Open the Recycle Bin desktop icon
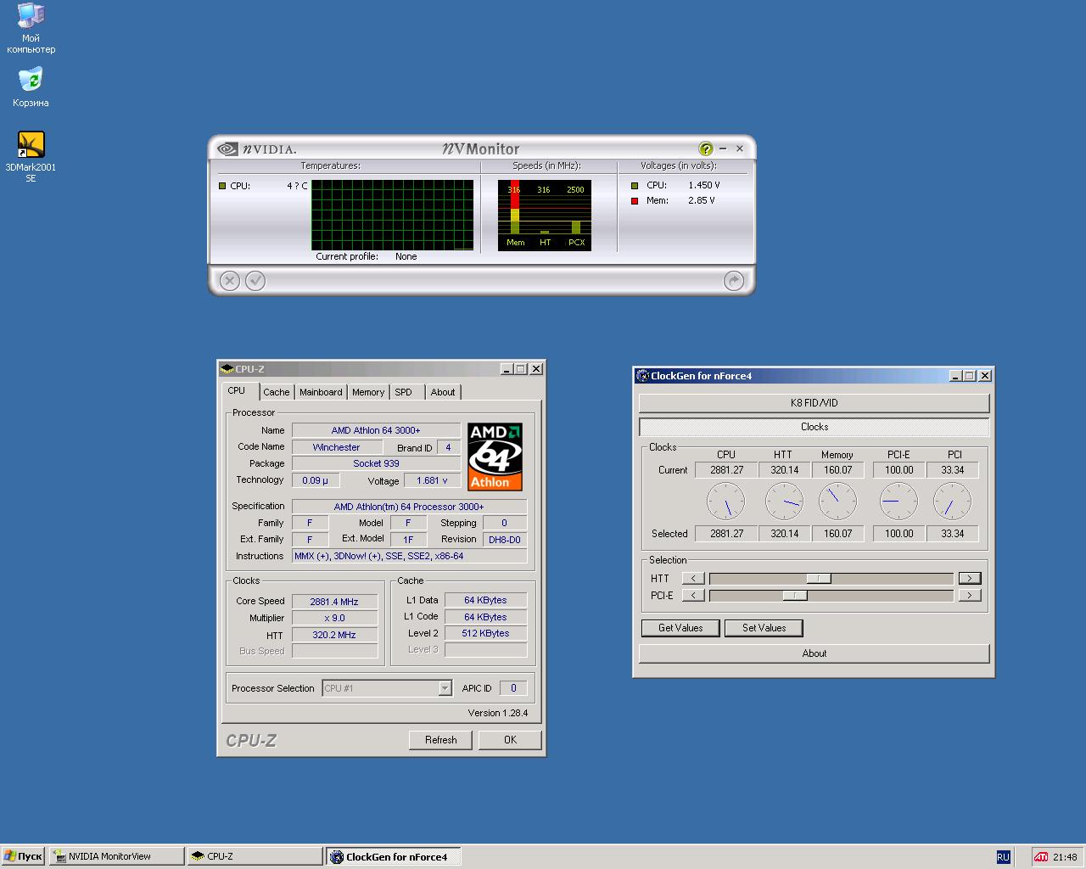 click(31, 87)
